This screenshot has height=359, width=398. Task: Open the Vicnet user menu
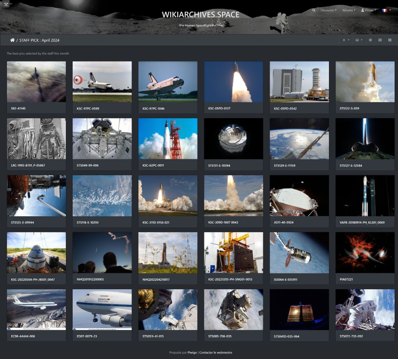(x=368, y=10)
